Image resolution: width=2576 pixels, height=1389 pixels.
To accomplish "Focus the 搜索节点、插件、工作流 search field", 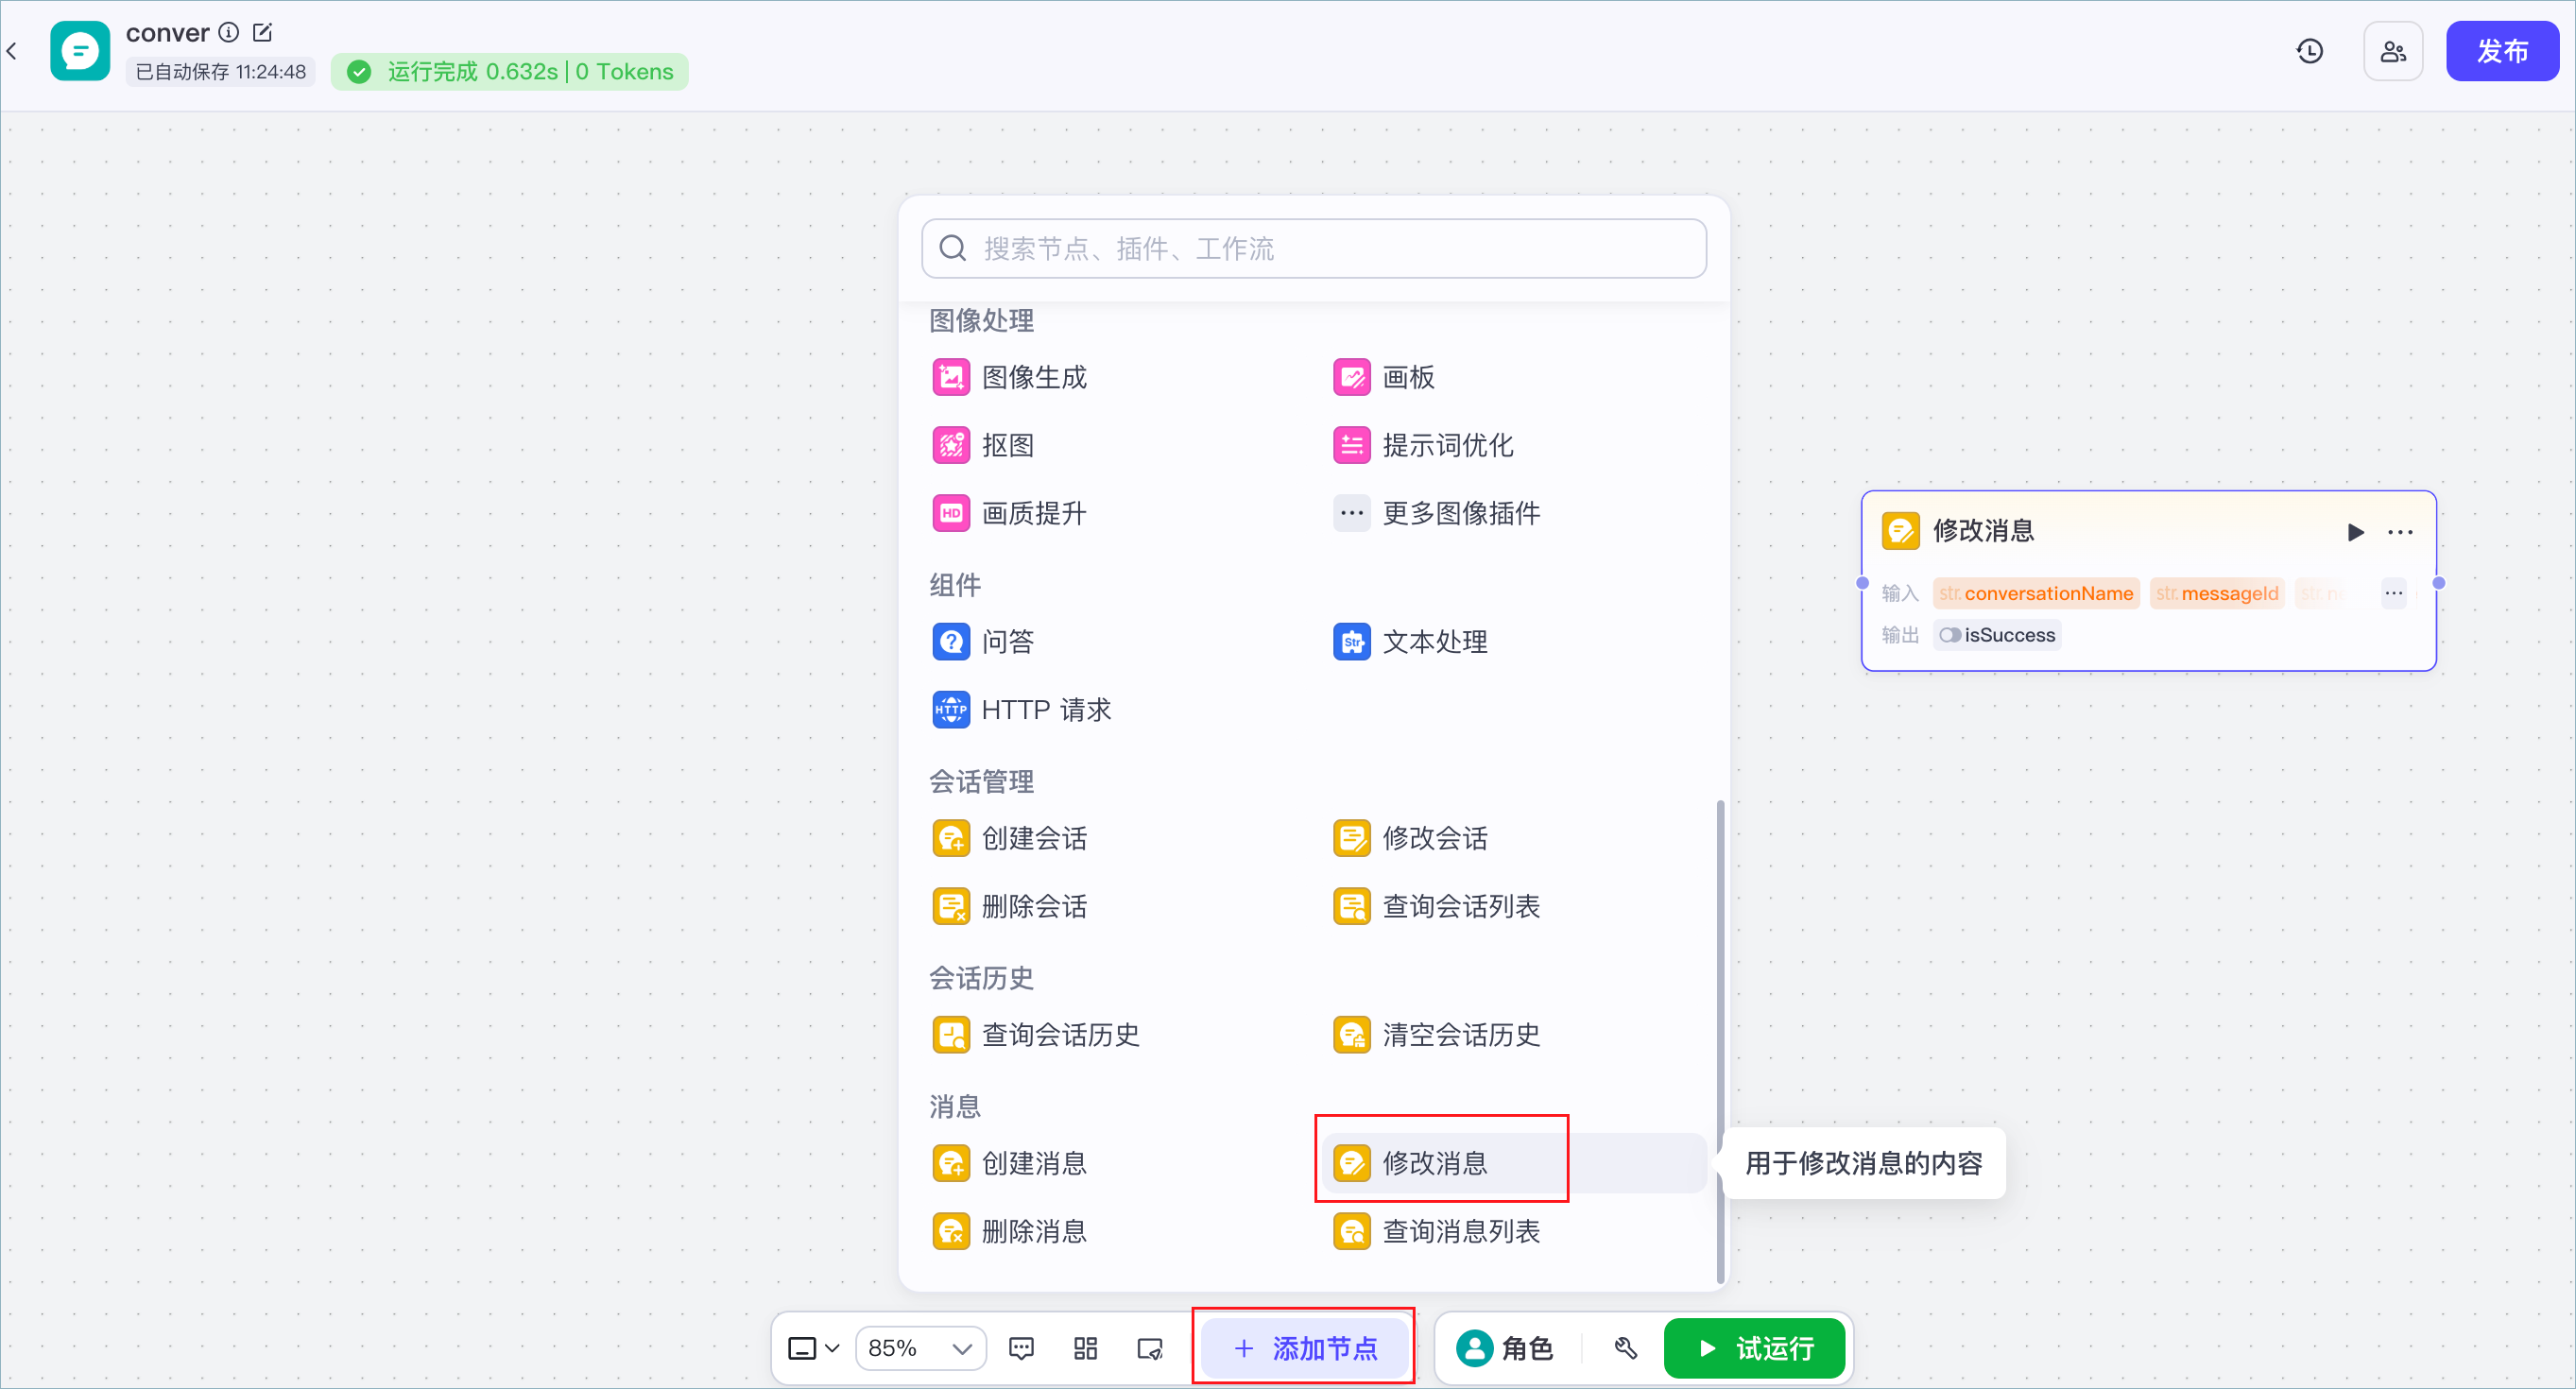I will pyautogui.click(x=1313, y=248).
